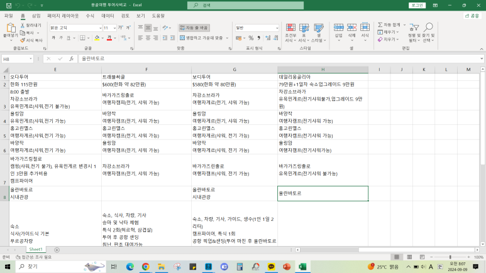Expand the formula bar
Screen dimensions: 486x273
coord(482,58)
